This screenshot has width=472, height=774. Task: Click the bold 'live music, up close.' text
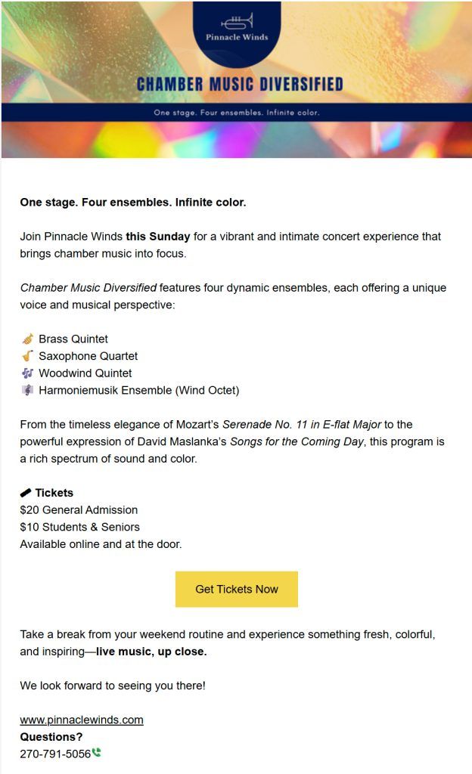click(151, 652)
